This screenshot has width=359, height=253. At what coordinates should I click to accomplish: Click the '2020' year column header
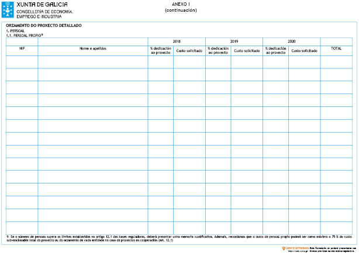coord(291,41)
